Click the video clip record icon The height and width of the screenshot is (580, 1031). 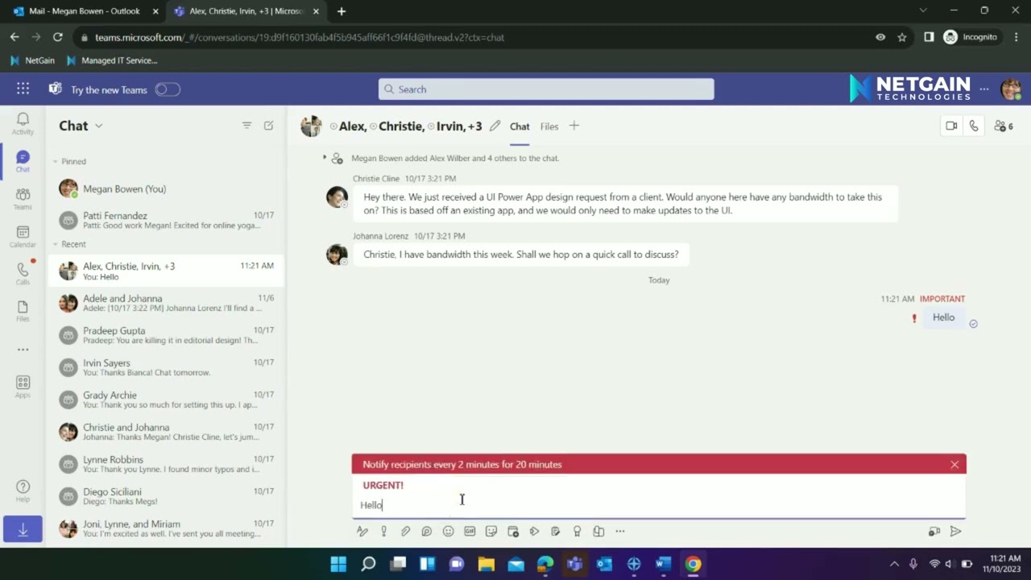(934, 532)
